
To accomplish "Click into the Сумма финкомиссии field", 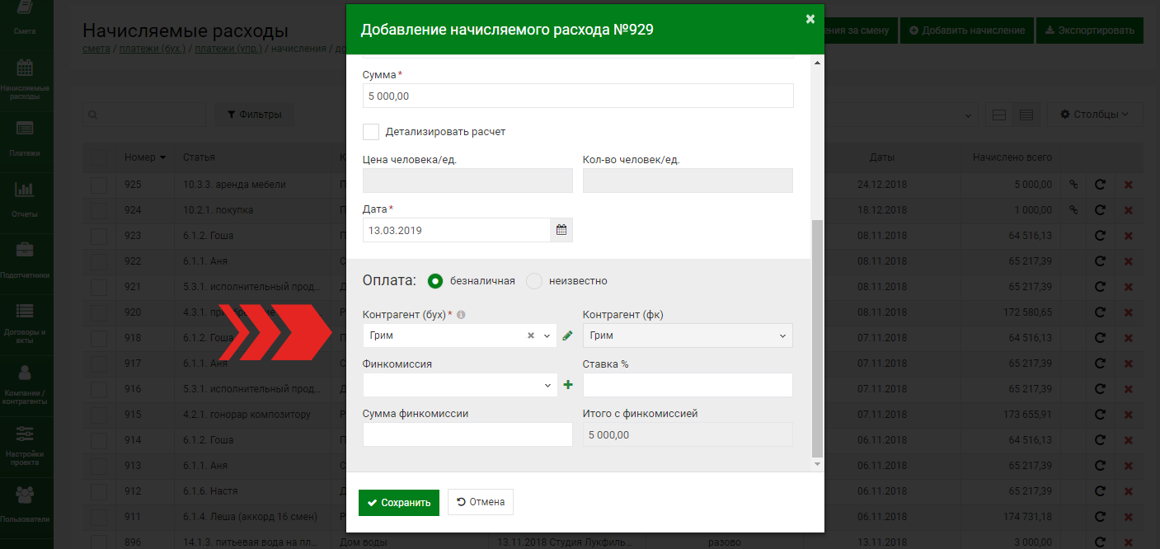I will [467, 434].
